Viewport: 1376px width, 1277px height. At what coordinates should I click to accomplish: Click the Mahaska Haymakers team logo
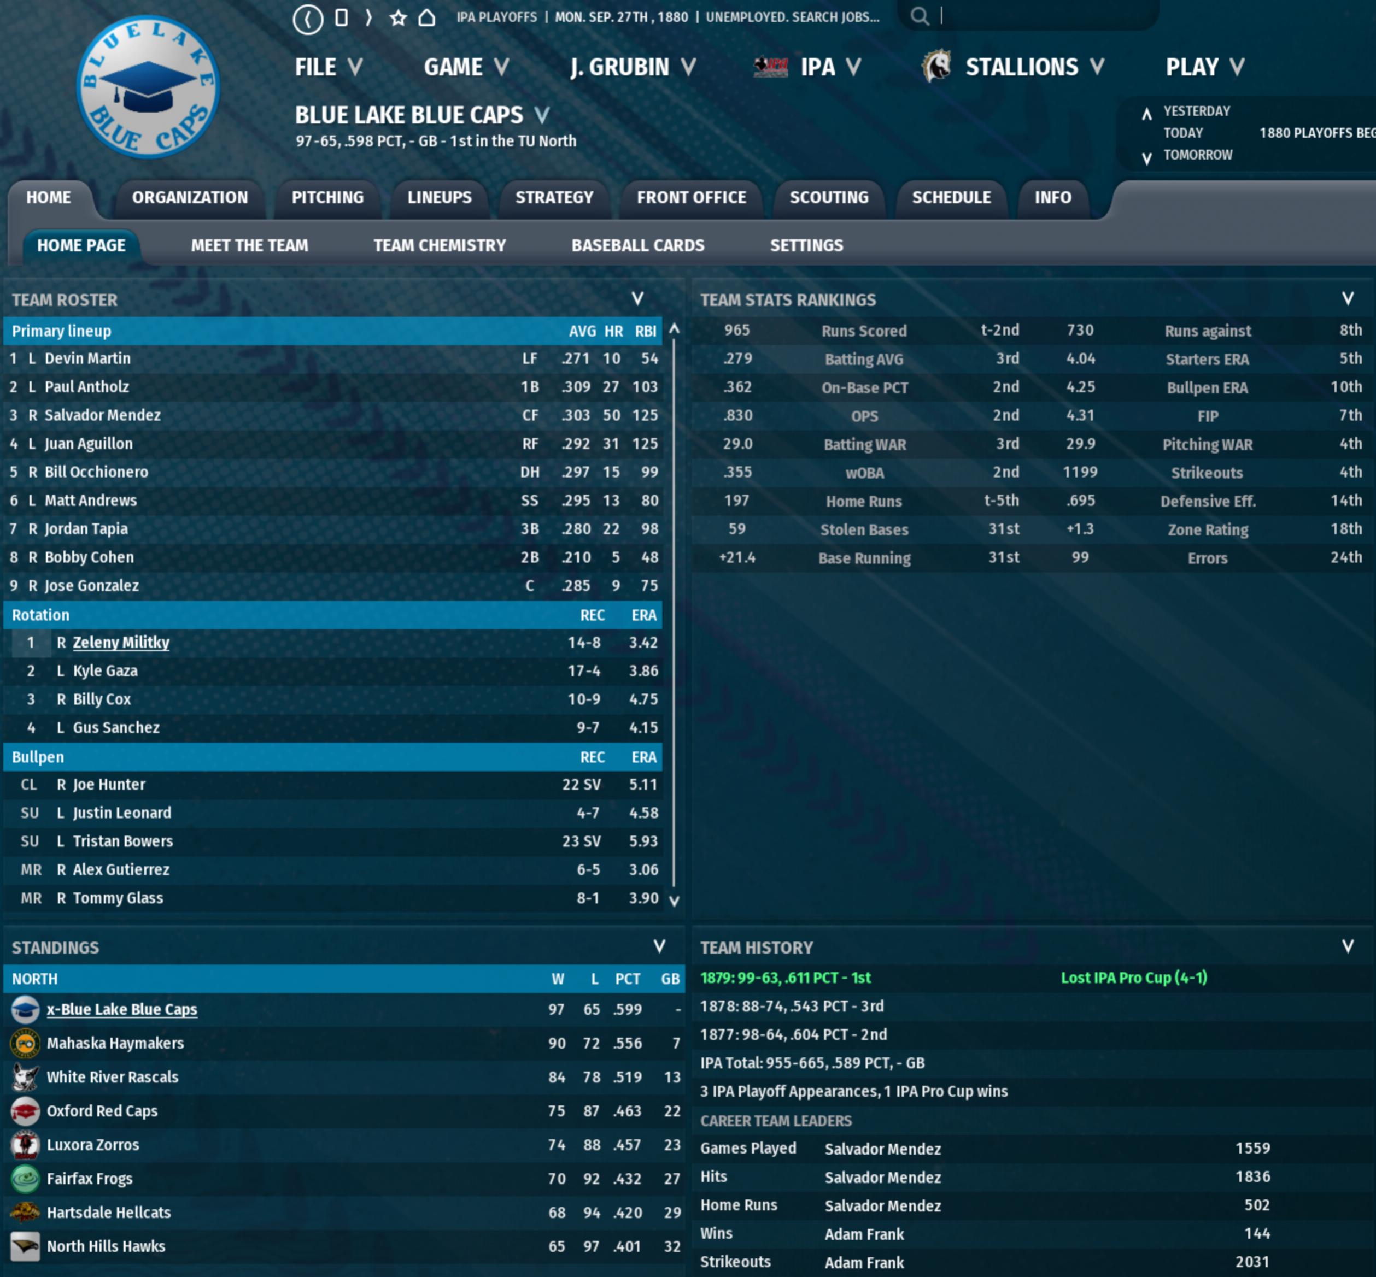(x=25, y=1043)
